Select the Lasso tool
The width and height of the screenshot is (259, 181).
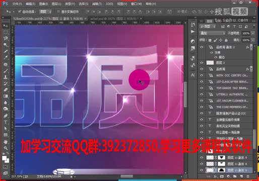pos(6,38)
